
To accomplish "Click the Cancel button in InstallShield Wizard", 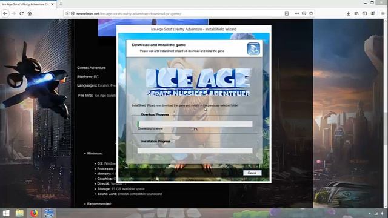I will point(252,173).
